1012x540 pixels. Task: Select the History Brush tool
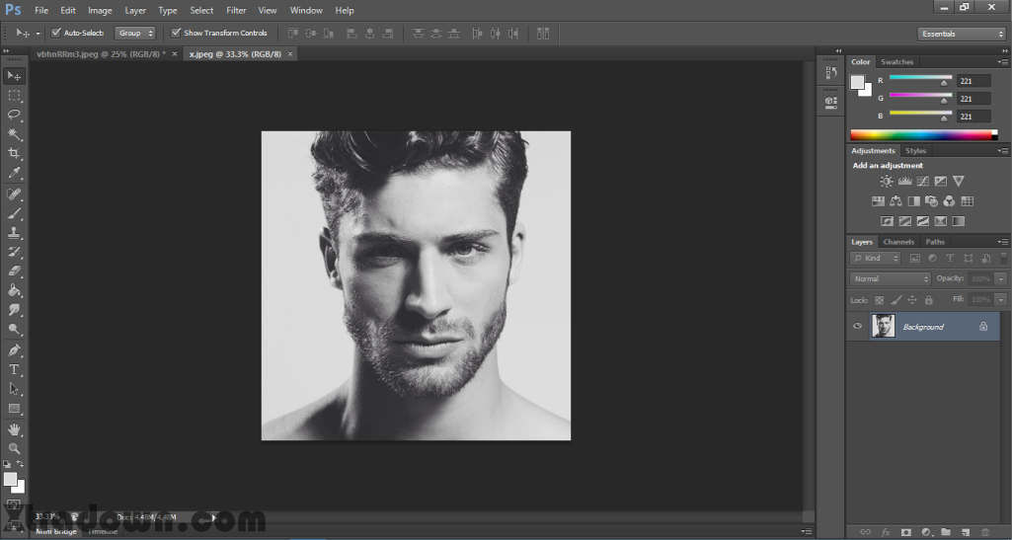[14, 253]
